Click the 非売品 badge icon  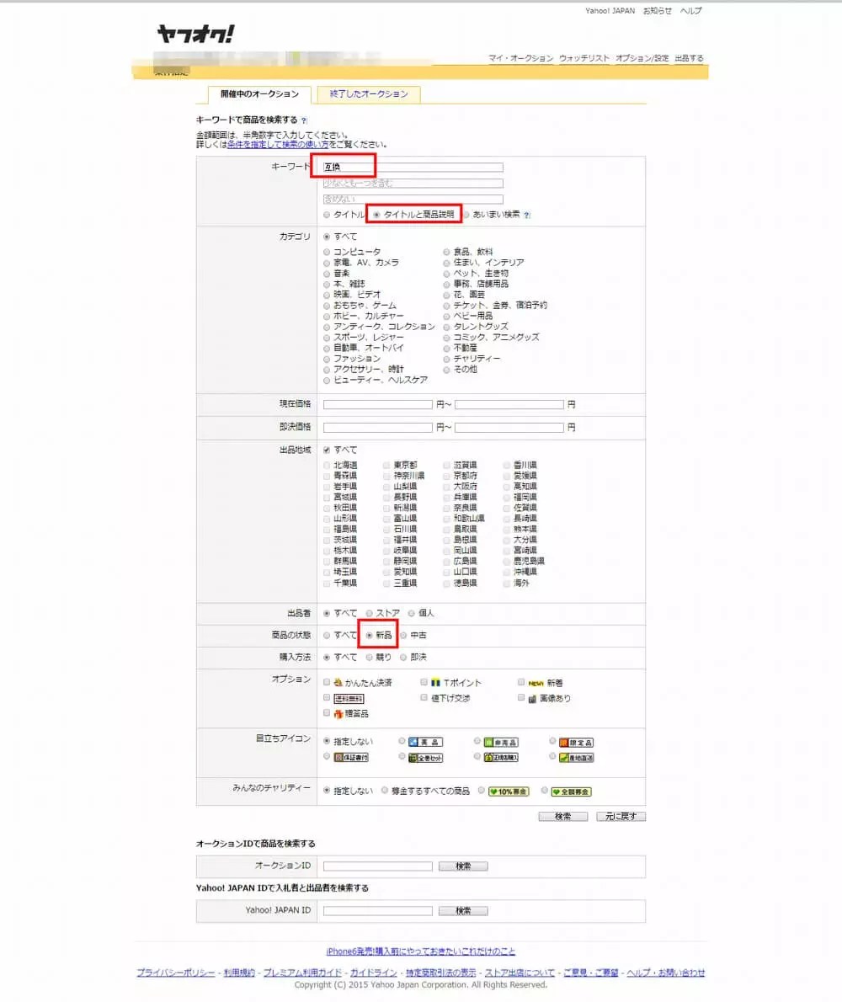[501, 742]
